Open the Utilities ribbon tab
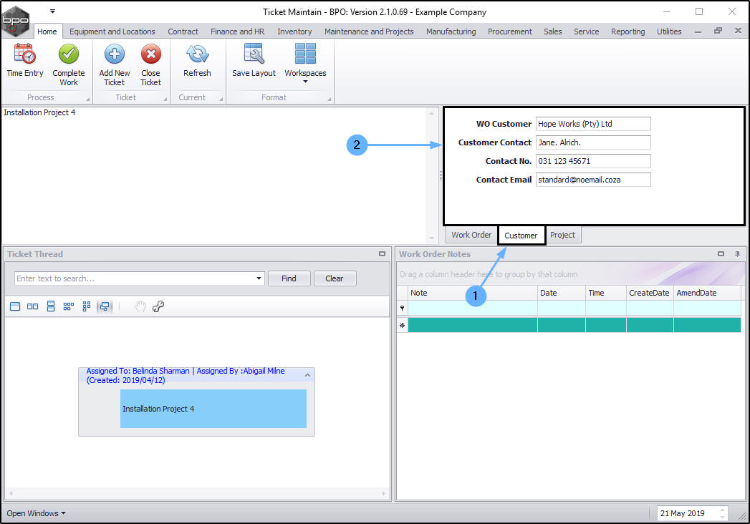Viewport: 750px width, 524px height. click(669, 31)
